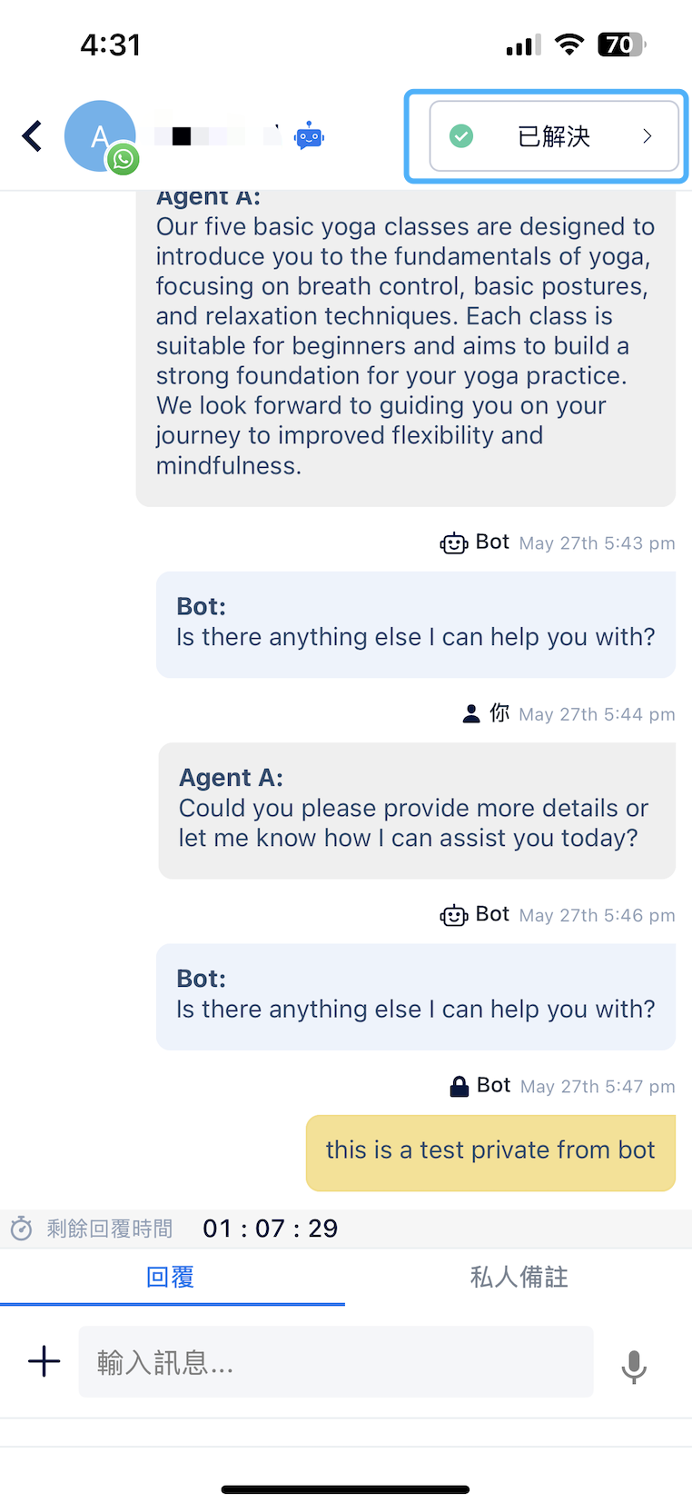The width and height of the screenshot is (692, 1503).
Task: Switch to the 回覆 tab
Action: [171, 1277]
